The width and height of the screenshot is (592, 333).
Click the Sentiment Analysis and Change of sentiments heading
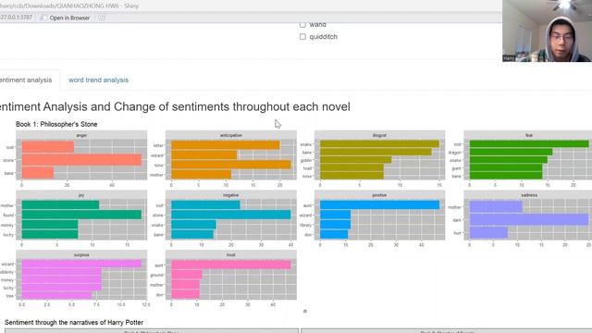[x=175, y=107]
